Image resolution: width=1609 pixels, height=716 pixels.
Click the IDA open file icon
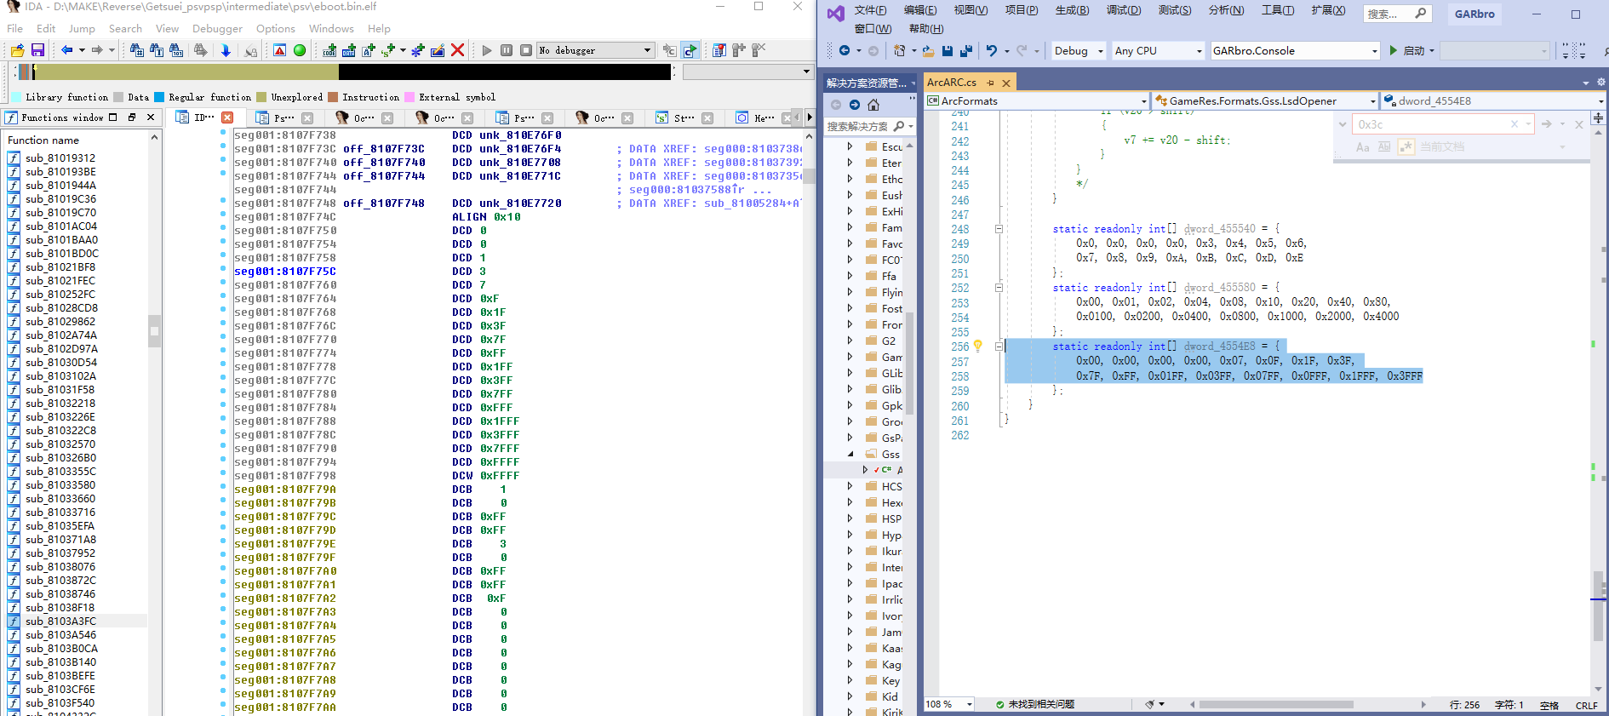(x=17, y=51)
